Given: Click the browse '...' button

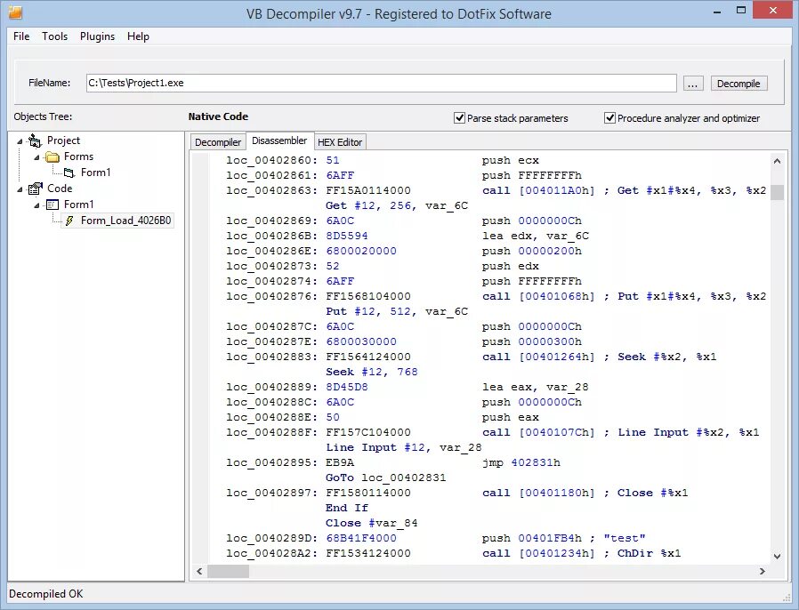Looking at the screenshot, I should [x=692, y=84].
